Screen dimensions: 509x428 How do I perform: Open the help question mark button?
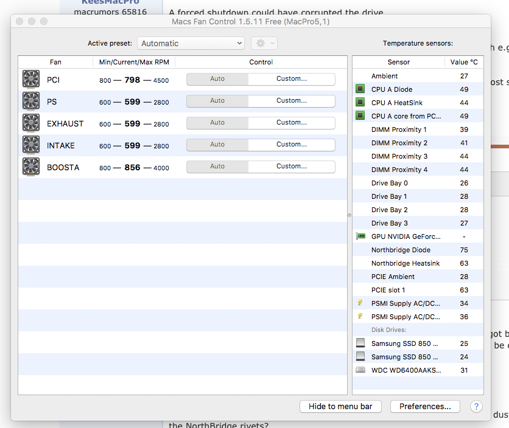point(476,406)
